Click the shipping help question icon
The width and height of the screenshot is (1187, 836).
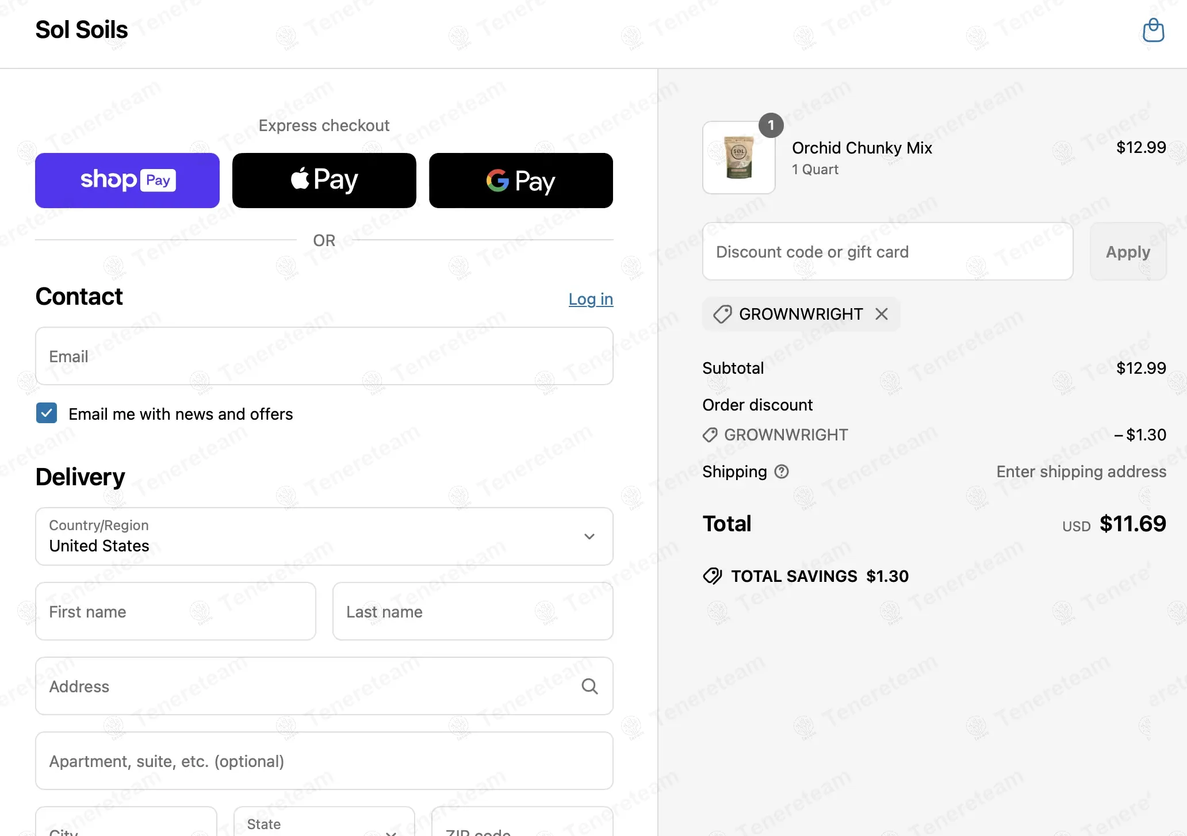[782, 471]
